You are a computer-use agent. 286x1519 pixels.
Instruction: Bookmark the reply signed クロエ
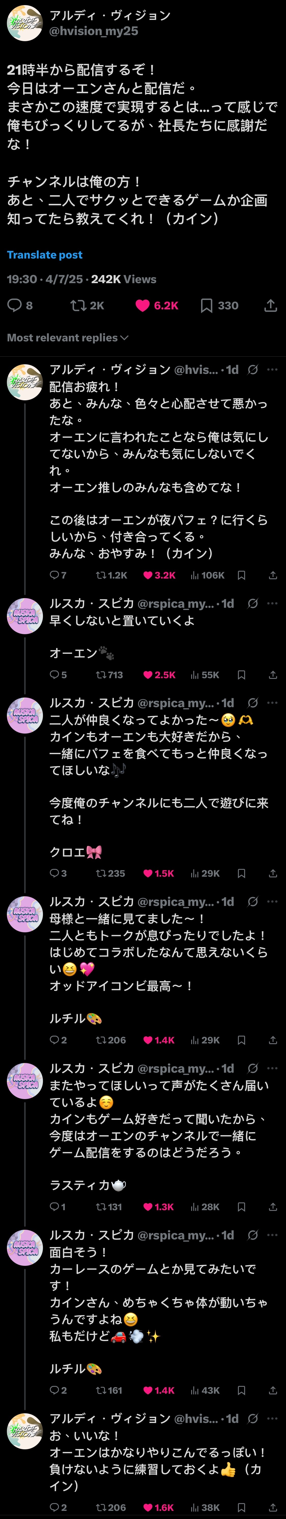tap(241, 873)
